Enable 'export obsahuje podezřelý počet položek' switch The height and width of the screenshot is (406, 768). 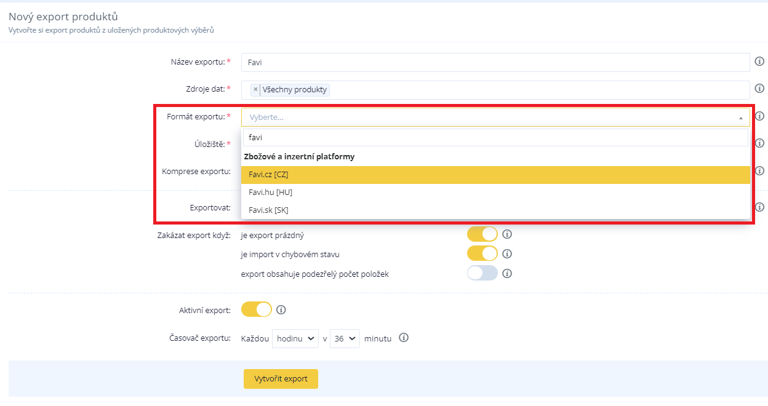(x=482, y=273)
